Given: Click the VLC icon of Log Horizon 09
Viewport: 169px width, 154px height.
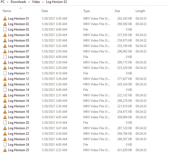Looking at the screenshot, I should coord(5,62).
